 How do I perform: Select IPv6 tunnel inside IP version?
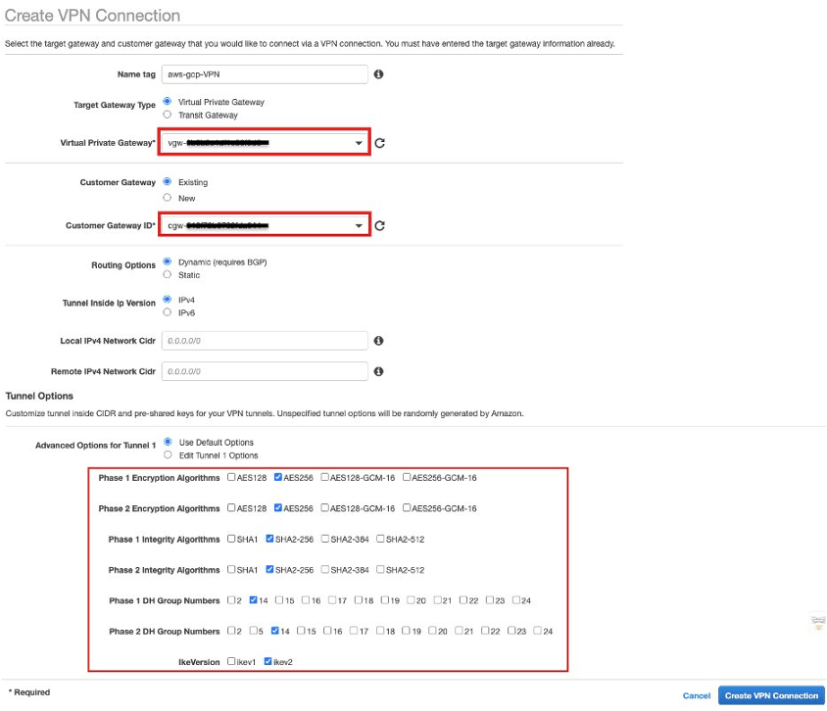pyautogui.click(x=168, y=312)
